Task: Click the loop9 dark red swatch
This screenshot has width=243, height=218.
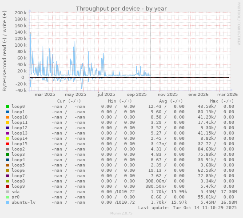Action: coord(8,186)
